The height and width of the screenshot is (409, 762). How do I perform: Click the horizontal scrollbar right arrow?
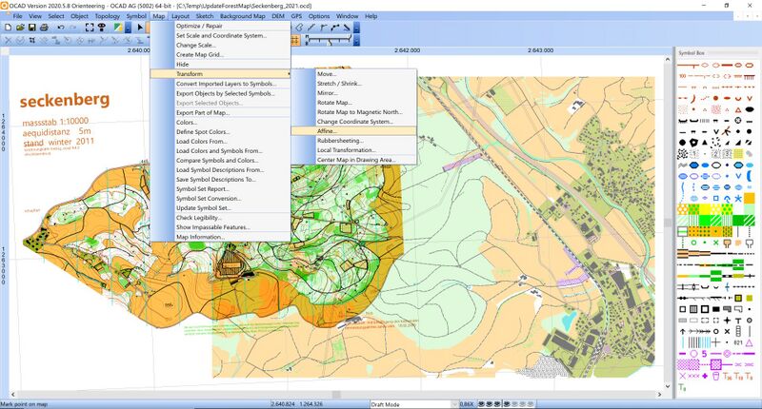(659, 395)
